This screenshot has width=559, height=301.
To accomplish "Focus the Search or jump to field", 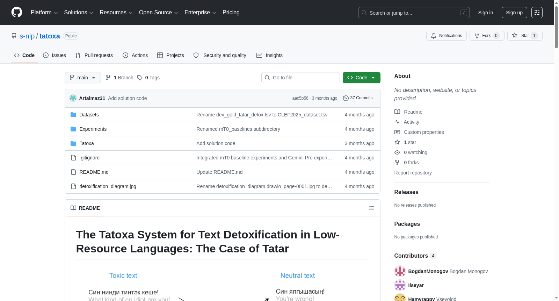I will point(414,13).
